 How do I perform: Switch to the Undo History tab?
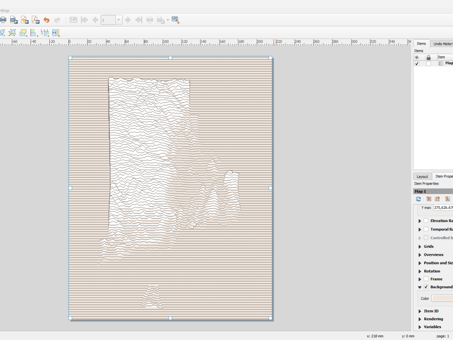pyautogui.click(x=442, y=43)
